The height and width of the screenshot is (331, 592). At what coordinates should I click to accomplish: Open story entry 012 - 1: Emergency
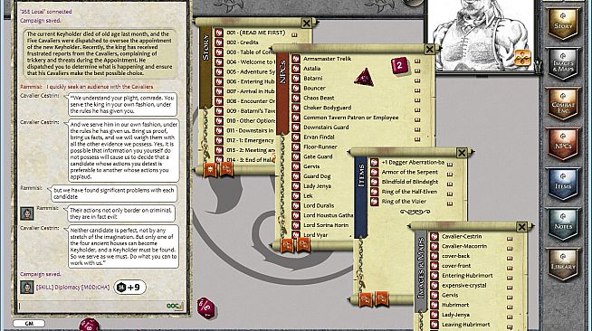251,140
